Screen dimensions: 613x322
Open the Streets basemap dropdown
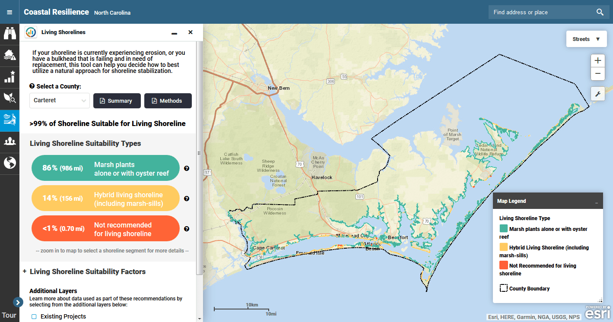586,38
